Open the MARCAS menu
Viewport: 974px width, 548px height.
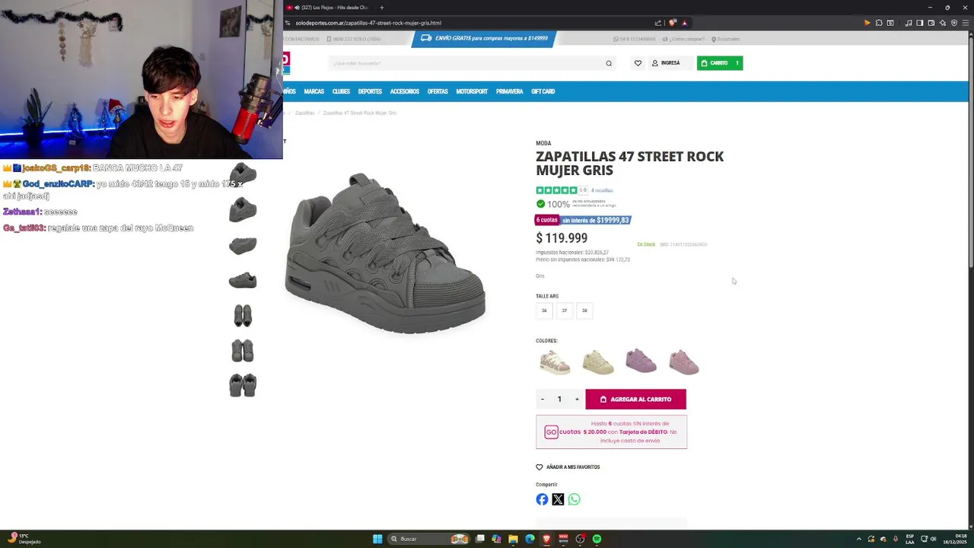click(314, 91)
